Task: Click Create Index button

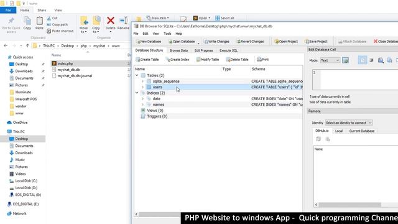Action: coord(177,60)
